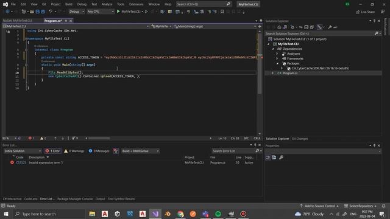Click Solution Explorer search magnifier icon
The width and height of the screenshot is (390, 219).
[x=377, y=33]
